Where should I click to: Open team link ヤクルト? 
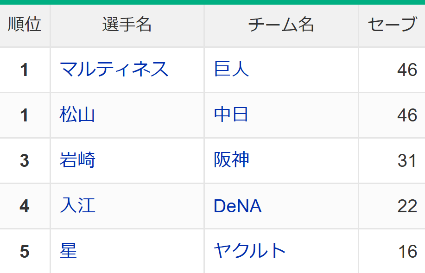(x=250, y=250)
